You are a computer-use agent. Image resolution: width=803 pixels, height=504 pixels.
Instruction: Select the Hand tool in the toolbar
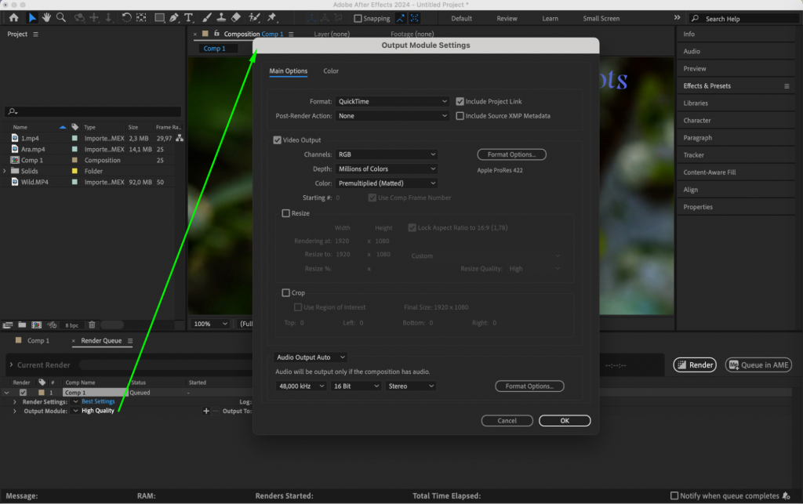pyautogui.click(x=45, y=16)
